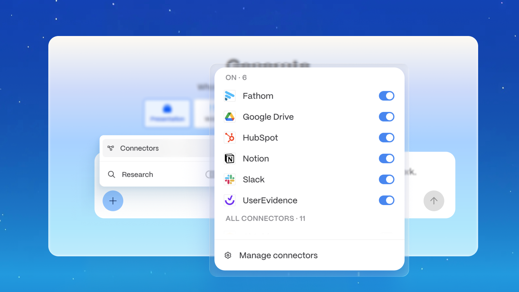Click the HubSpot label
The width and height of the screenshot is (519, 292).
click(x=260, y=138)
